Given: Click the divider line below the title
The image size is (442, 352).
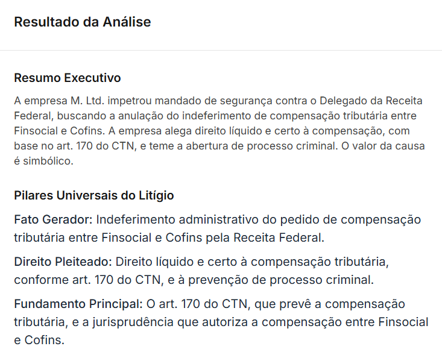Looking at the screenshot, I should (x=221, y=50).
